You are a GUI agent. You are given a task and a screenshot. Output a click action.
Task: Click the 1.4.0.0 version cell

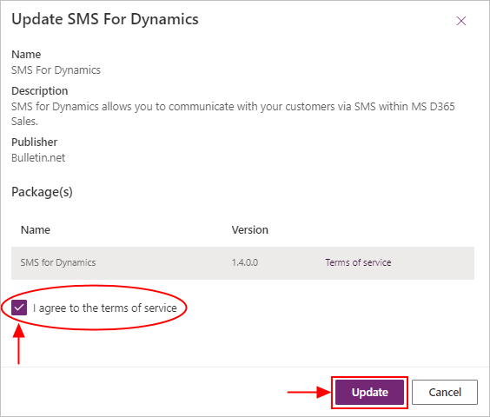click(245, 262)
